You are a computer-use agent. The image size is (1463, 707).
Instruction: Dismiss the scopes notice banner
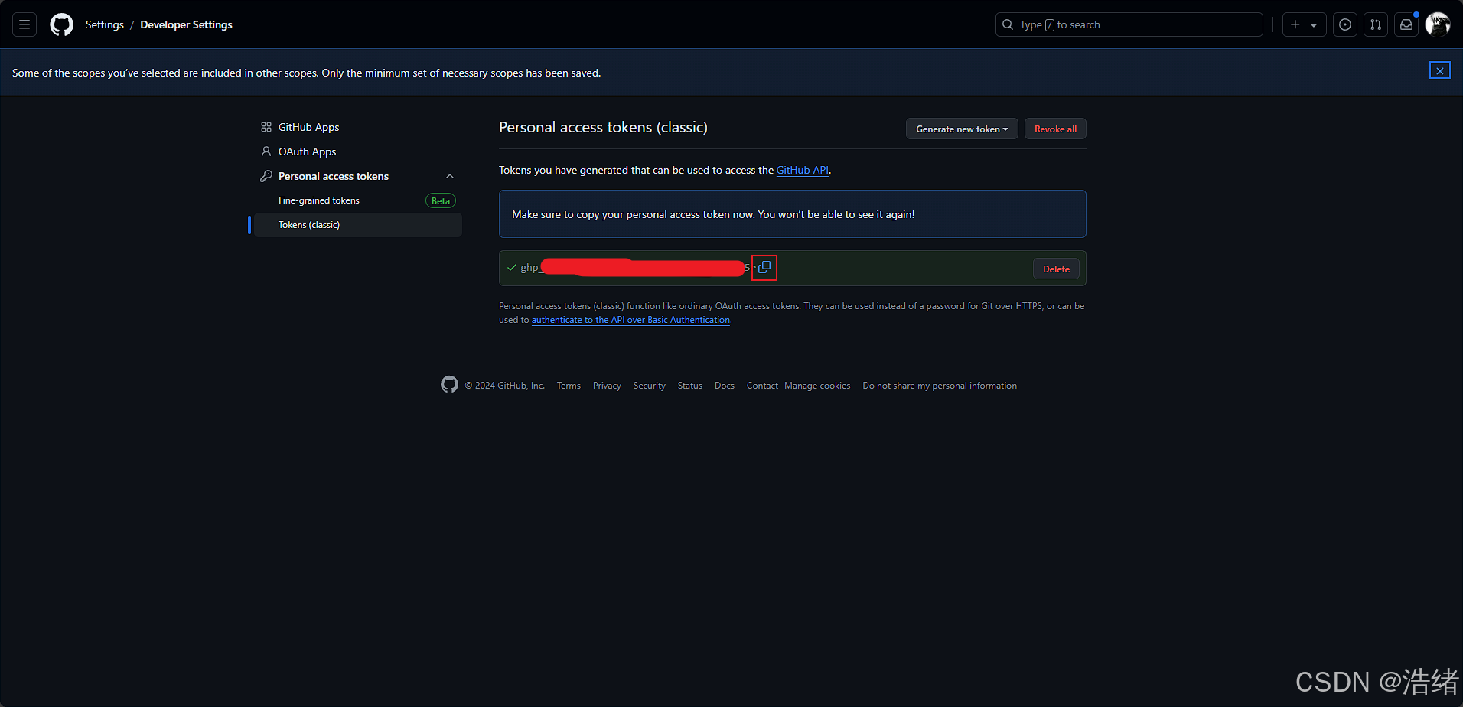pos(1439,70)
